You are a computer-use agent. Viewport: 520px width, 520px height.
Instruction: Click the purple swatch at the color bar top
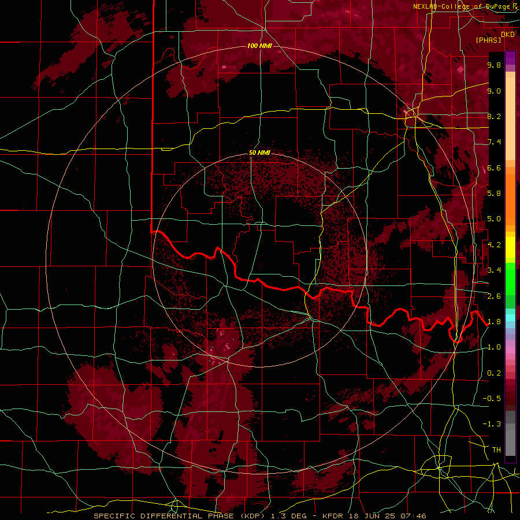point(510,58)
